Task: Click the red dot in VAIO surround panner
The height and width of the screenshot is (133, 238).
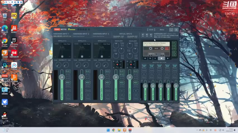Action: click(117, 64)
